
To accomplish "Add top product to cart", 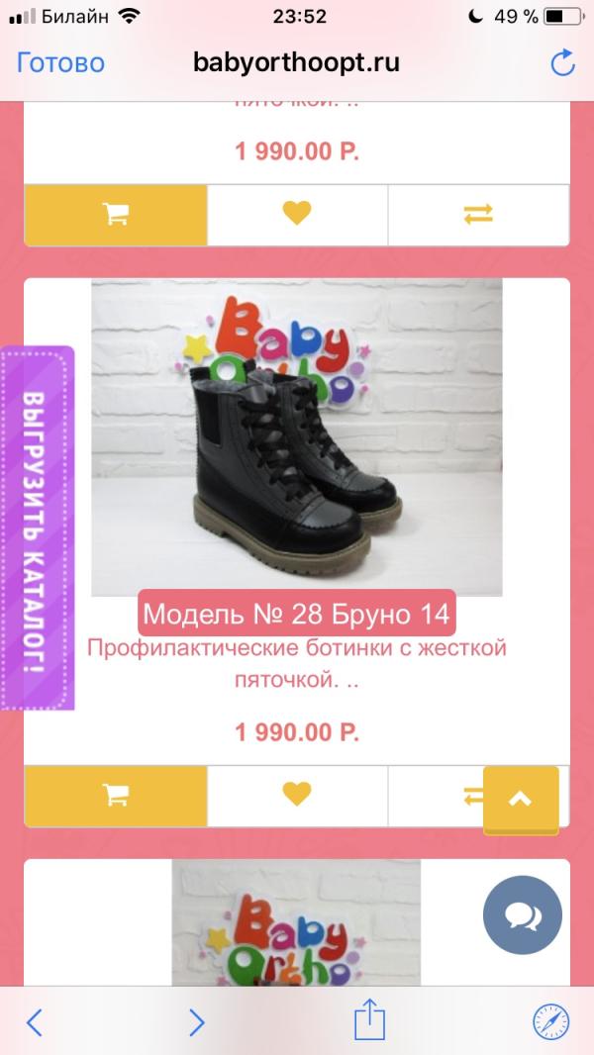I will pos(116,215).
